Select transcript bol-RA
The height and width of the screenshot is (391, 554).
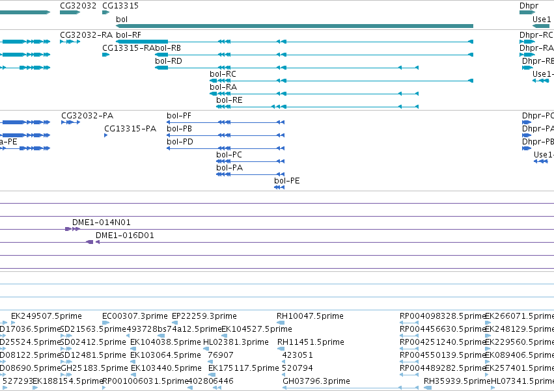pyautogui.click(x=314, y=94)
